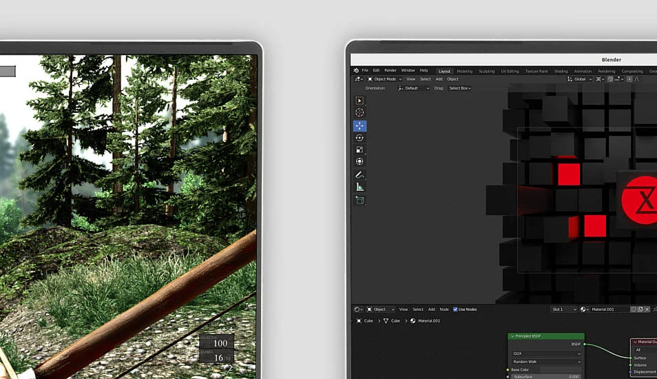Click the Cube mesh triangle breadcrumb icon
This screenshot has width=657, height=379.
386,320
